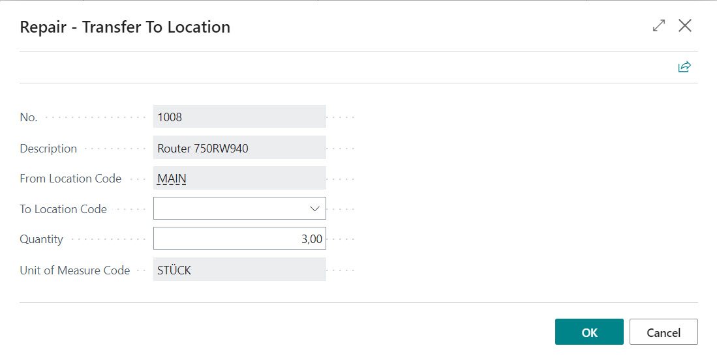The width and height of the screenshot is (717, 363).
Task: Open the To Location Code dropdown arrow
Action: pos(314,209)
